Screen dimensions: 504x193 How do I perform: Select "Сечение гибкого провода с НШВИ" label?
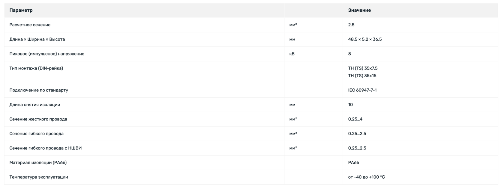coord(46,148)
